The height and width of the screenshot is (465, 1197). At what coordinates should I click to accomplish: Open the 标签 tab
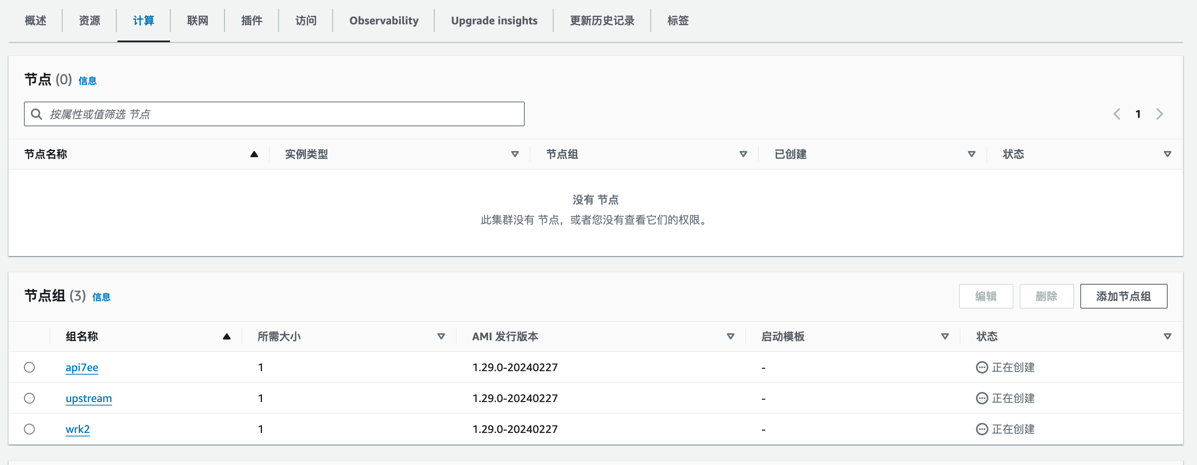tap(678, 21)
